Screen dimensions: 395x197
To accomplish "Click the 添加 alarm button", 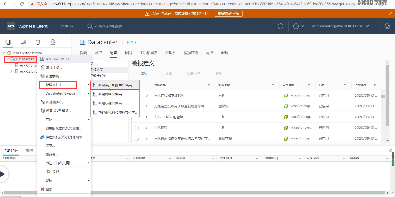I will [x=144, y=74].
